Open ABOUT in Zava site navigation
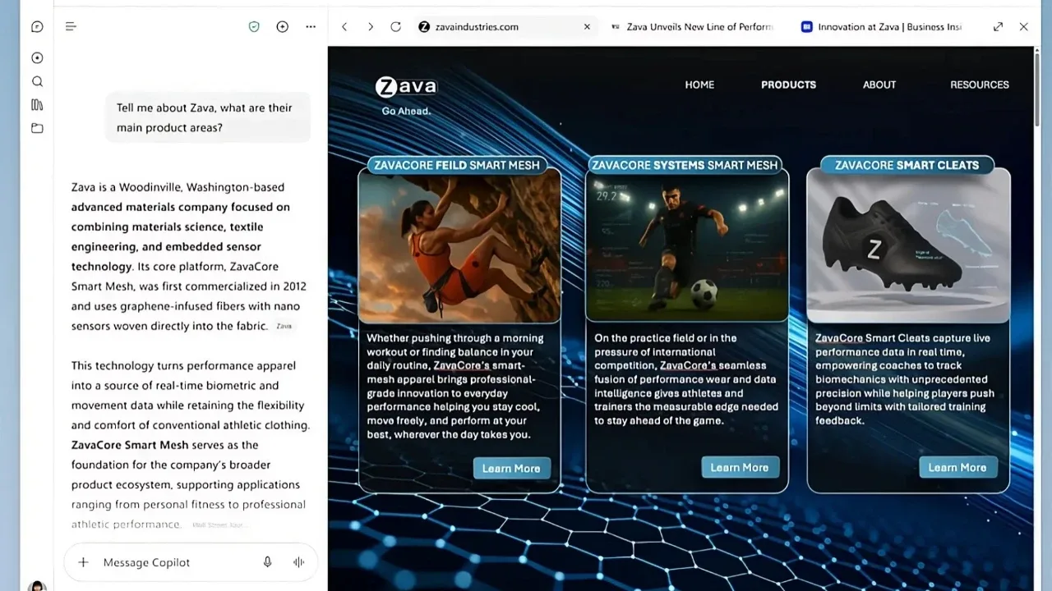 pos(879,85)
